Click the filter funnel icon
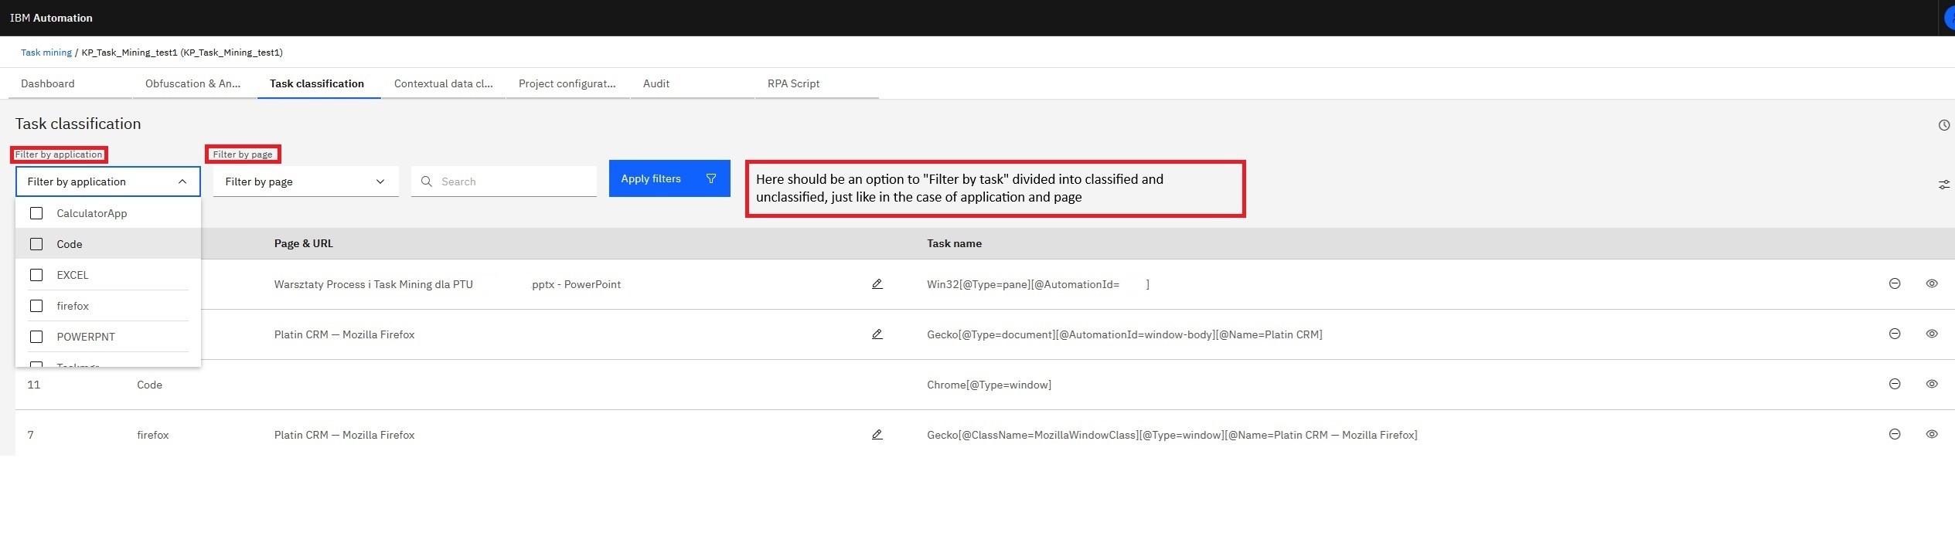 (x=710, y=178)
